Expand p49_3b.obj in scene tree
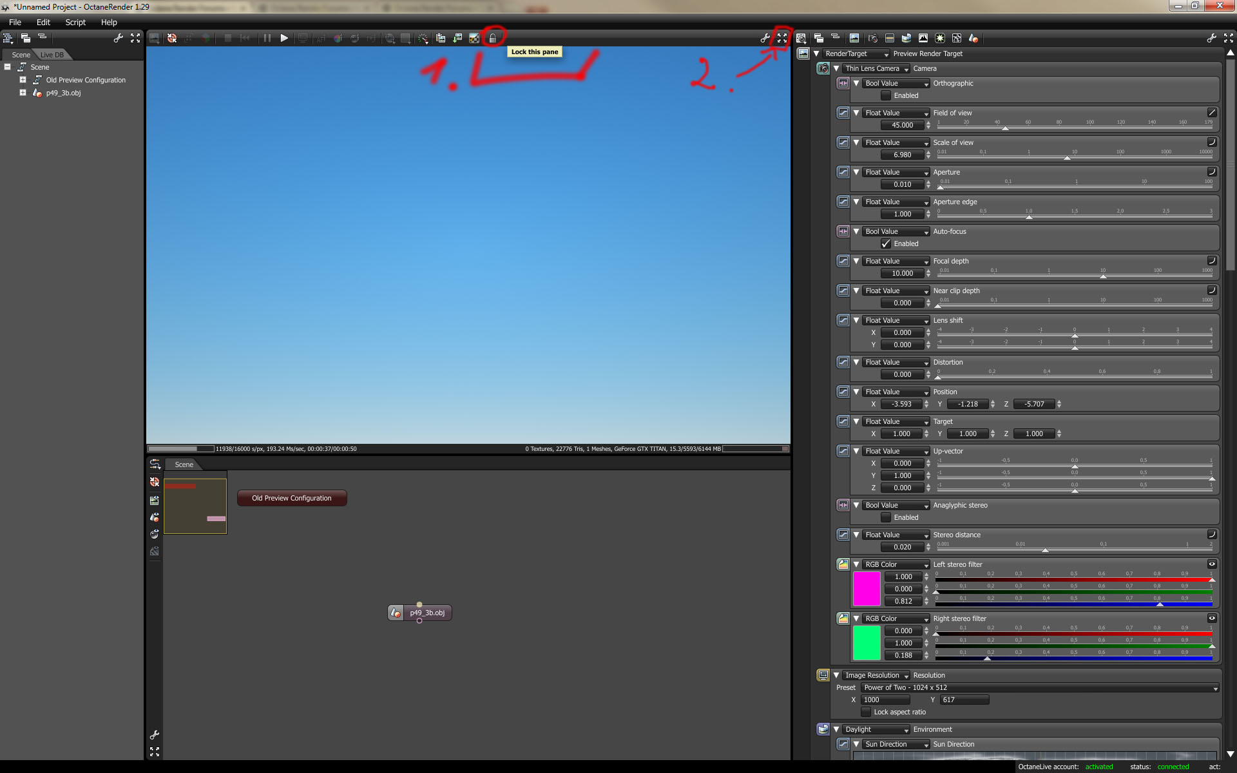 (23, 93)
